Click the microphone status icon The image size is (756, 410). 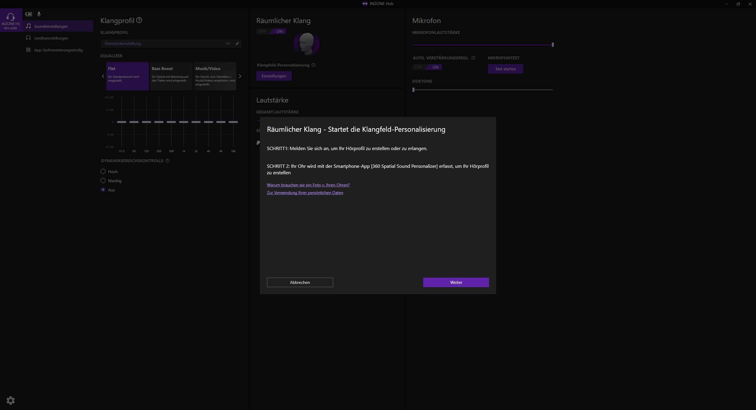[x=39, y=14]
